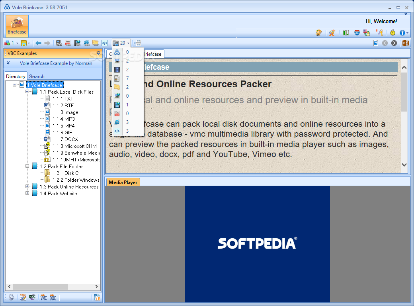Click the indent list icon after 20
Viewport: 414px width, 306px height.
click(138, 43)
